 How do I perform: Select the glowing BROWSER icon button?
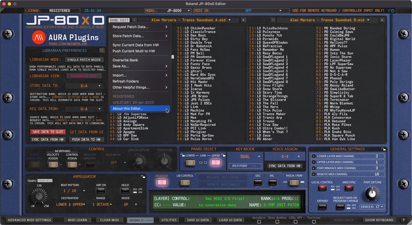162,182
